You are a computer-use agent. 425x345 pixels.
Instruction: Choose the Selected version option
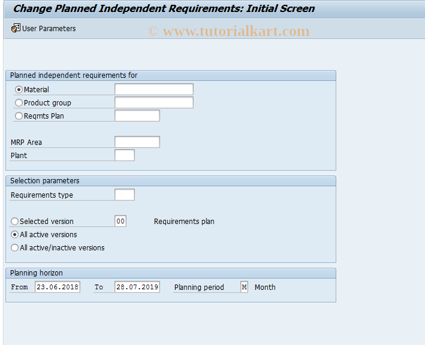click(x=14, y=221)
